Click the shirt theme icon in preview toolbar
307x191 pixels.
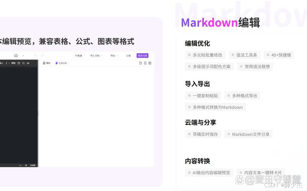click(140, 63)
